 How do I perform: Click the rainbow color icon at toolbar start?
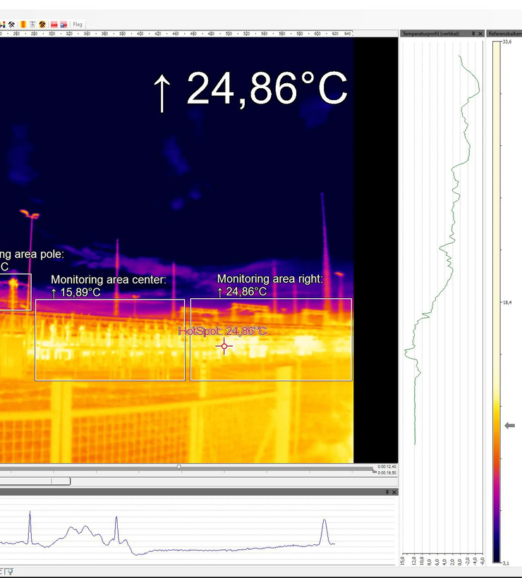point(3,25)
